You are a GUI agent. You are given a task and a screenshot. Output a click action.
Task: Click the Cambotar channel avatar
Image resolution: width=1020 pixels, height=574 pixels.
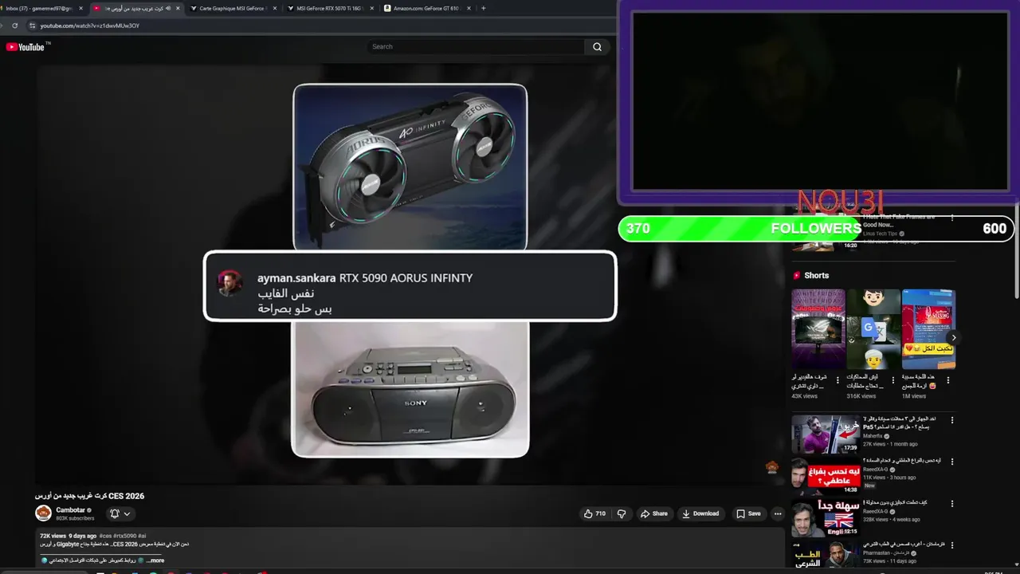pos(43,513)
